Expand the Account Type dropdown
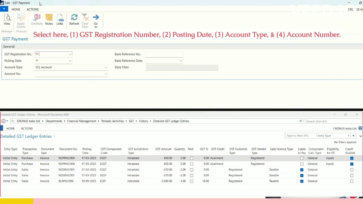Image resolution: width=363 pixels, height=204 pixels. point(105,67)
